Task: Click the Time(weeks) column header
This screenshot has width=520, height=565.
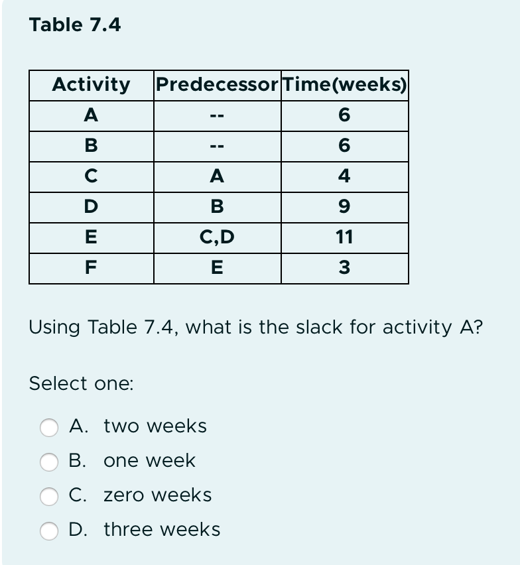Action: point(344,85)
